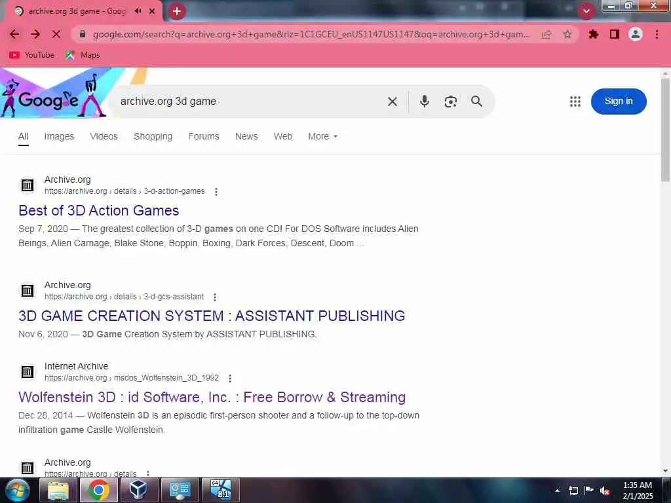Image resolution: width=671 pixels, height=503 pixels.
Task: Click the tab search chevron button
Action: click(586, 11)
